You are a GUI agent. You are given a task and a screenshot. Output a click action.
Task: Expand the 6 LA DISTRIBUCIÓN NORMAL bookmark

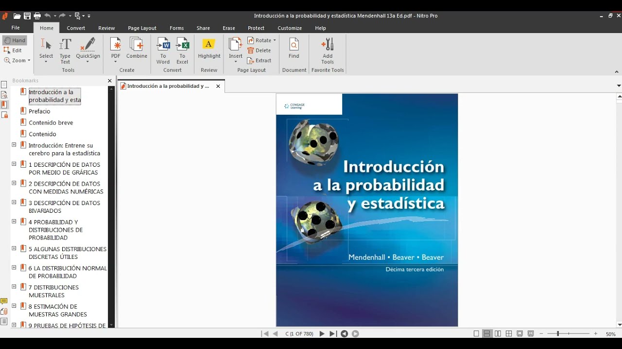pyautogui.click(x=14, y=268)
